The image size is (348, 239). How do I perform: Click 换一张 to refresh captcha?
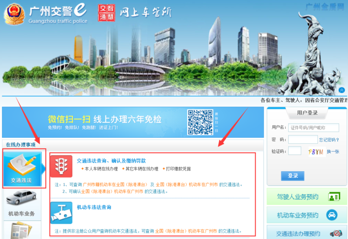pyautogui.click(x=333, y=152)
